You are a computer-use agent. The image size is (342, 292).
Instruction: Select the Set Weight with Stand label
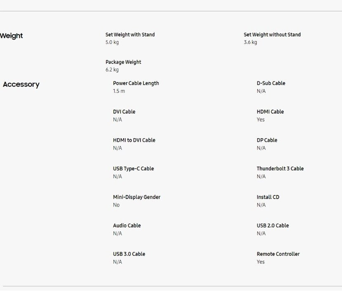pos(130,35)
